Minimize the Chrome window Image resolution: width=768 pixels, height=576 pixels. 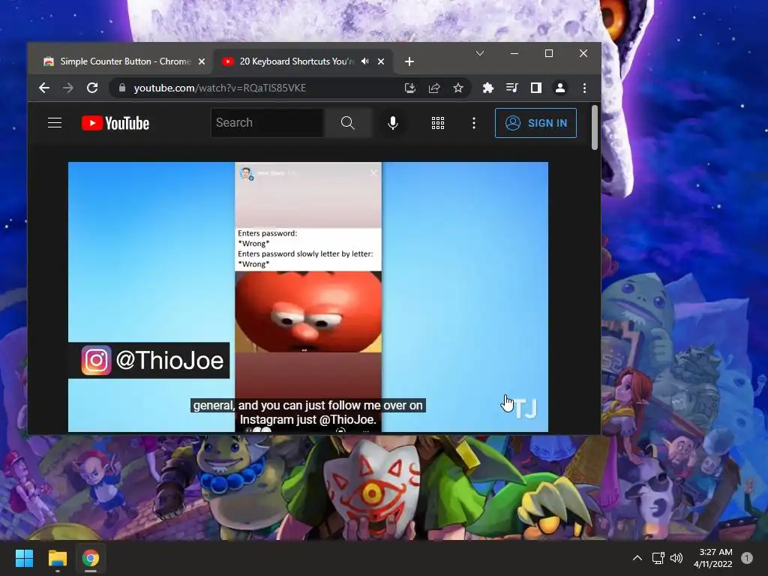514,53
